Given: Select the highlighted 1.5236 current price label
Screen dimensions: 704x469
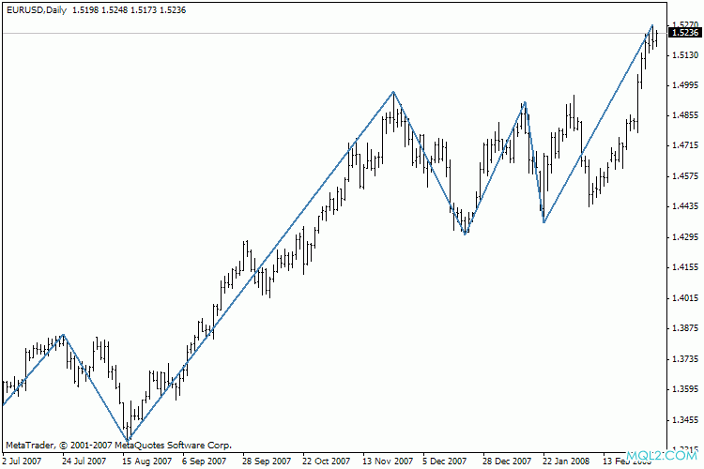Looking at the screenshot, I should [x=682, y=33].
